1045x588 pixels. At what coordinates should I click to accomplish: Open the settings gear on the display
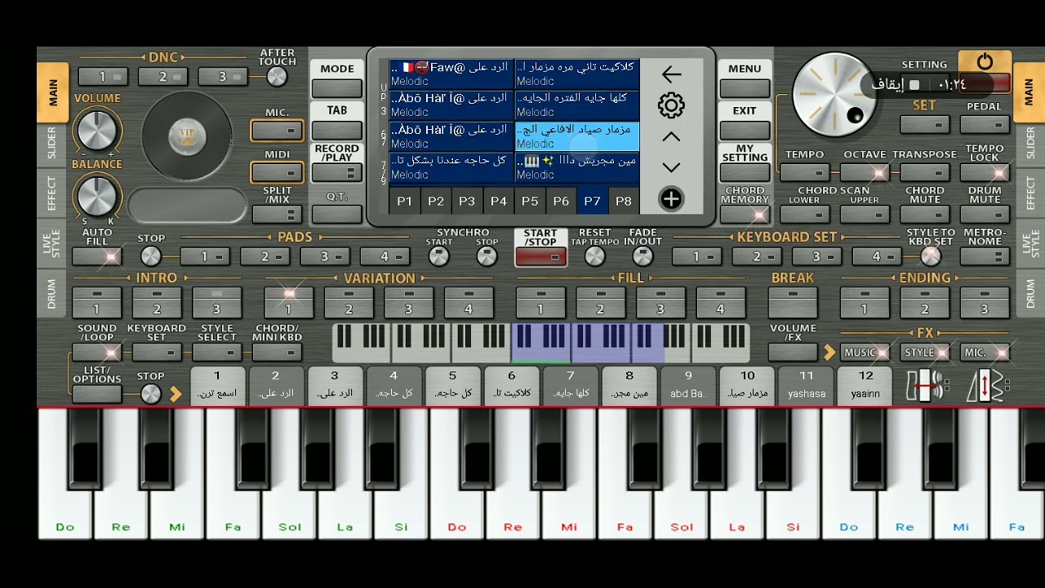coord(671,105)
